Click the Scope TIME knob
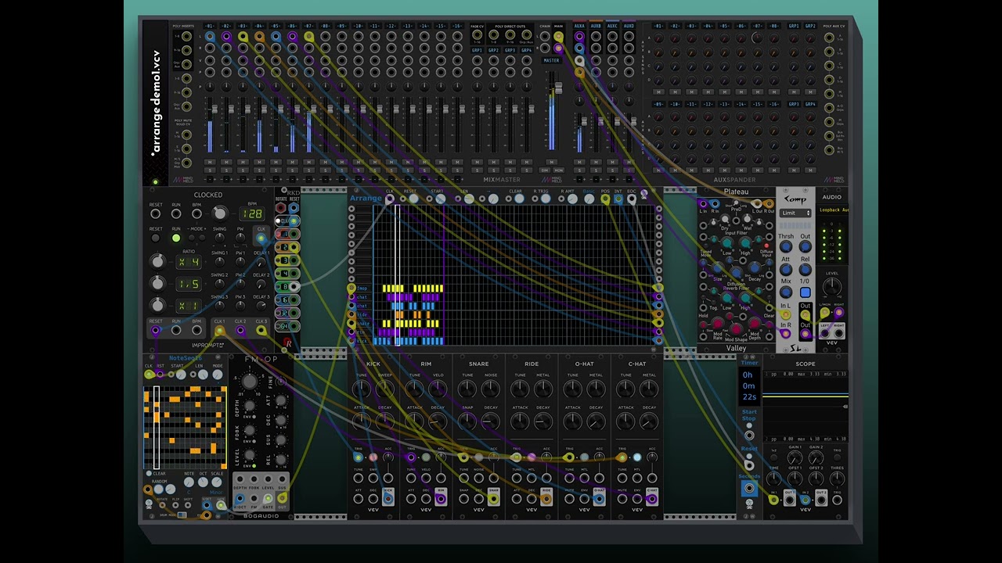1002x563 pixels. coord(773,479)
